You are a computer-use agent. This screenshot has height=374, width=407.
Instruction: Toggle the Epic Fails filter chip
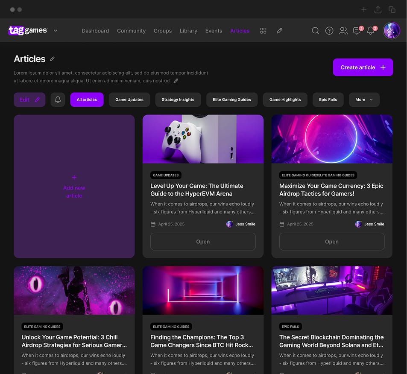(328, 99)
